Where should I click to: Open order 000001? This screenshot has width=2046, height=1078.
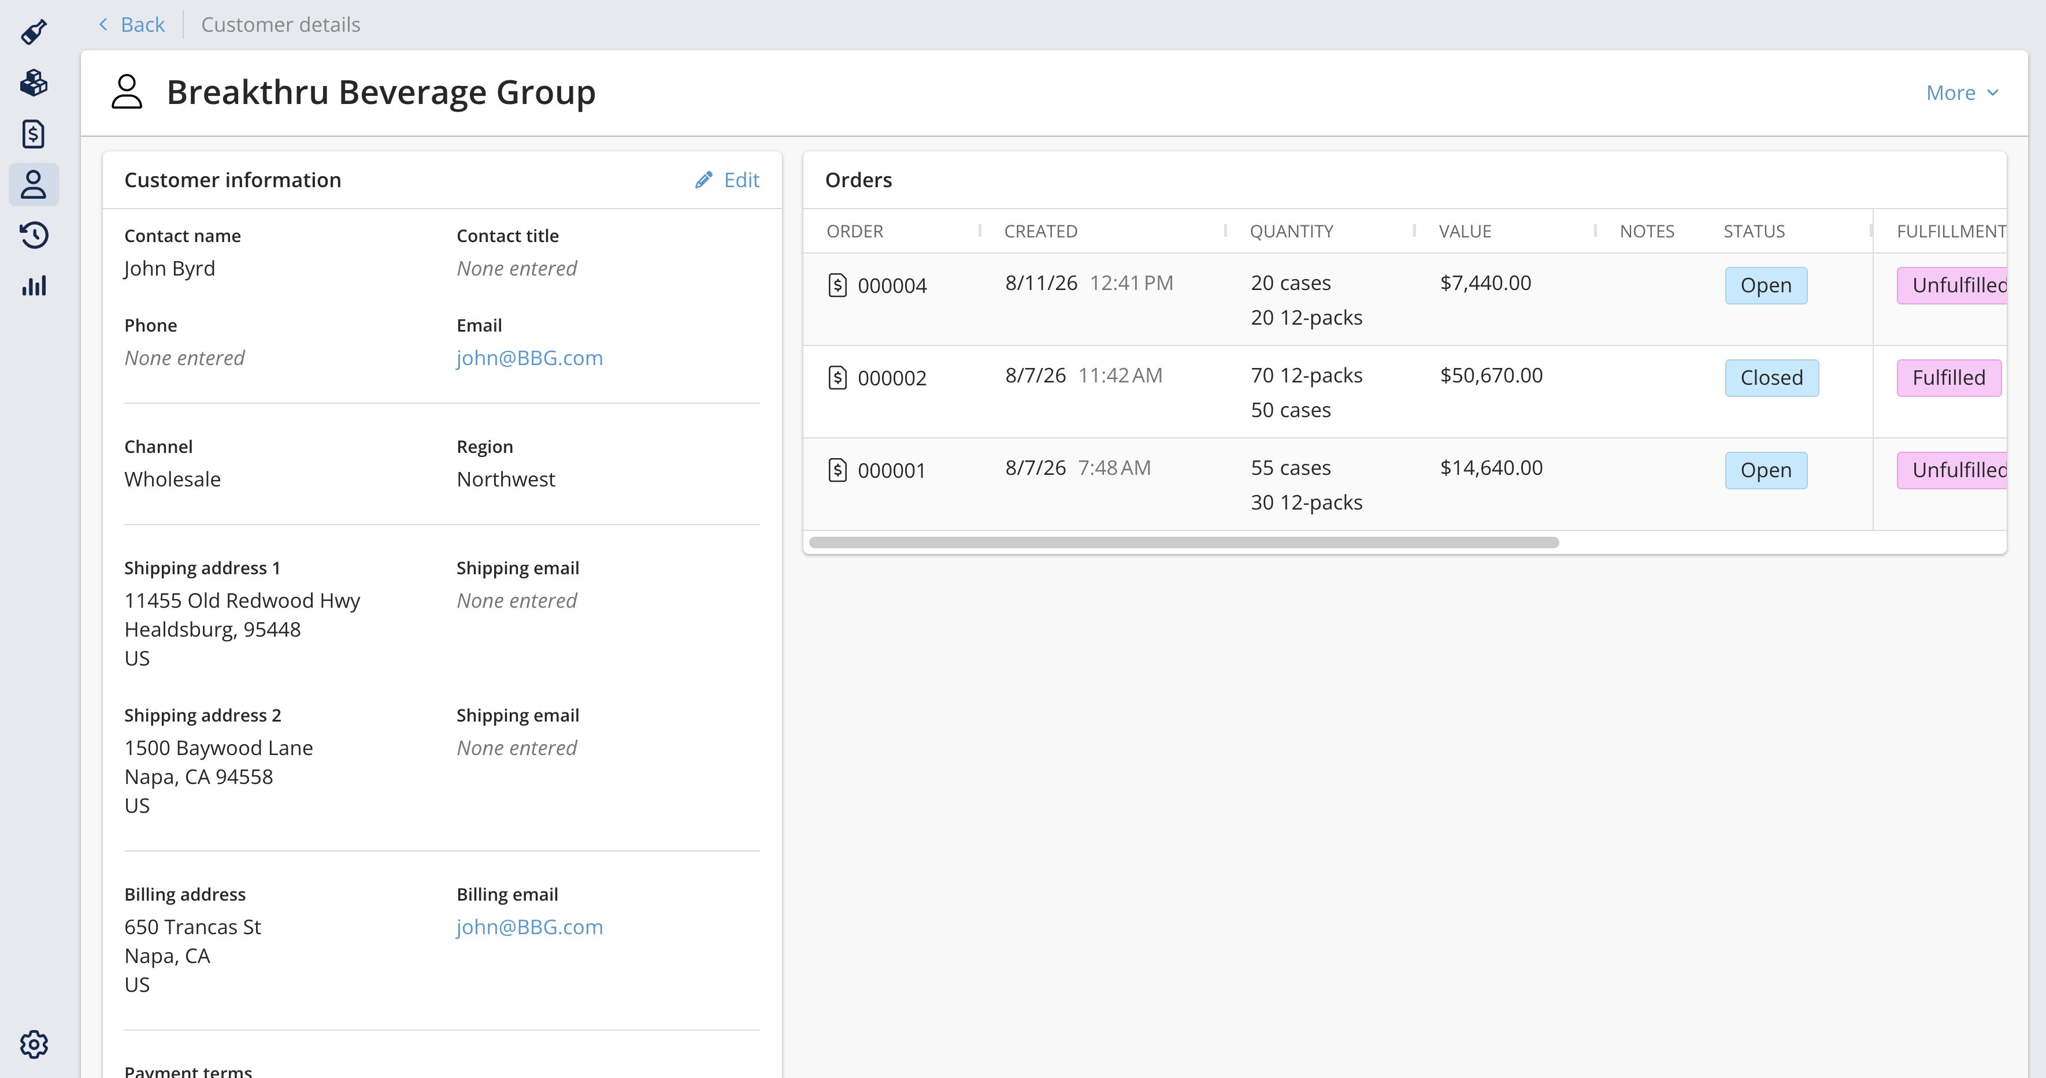coord(891,471)
